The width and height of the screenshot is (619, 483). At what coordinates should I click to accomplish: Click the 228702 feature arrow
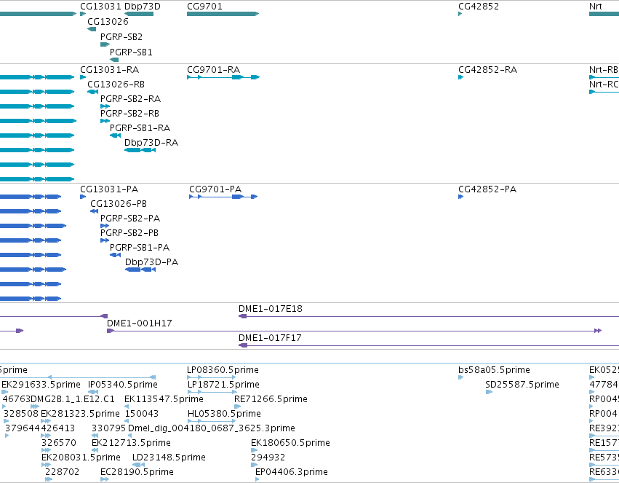(49, 479)
